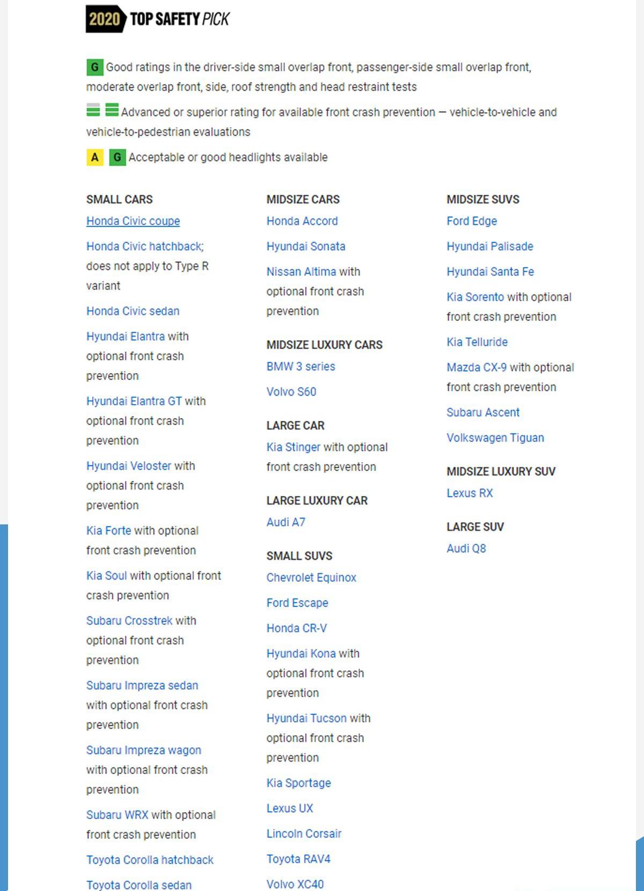
Task: Open the Honda CR-V link
Action: click(x=297, y=628)
